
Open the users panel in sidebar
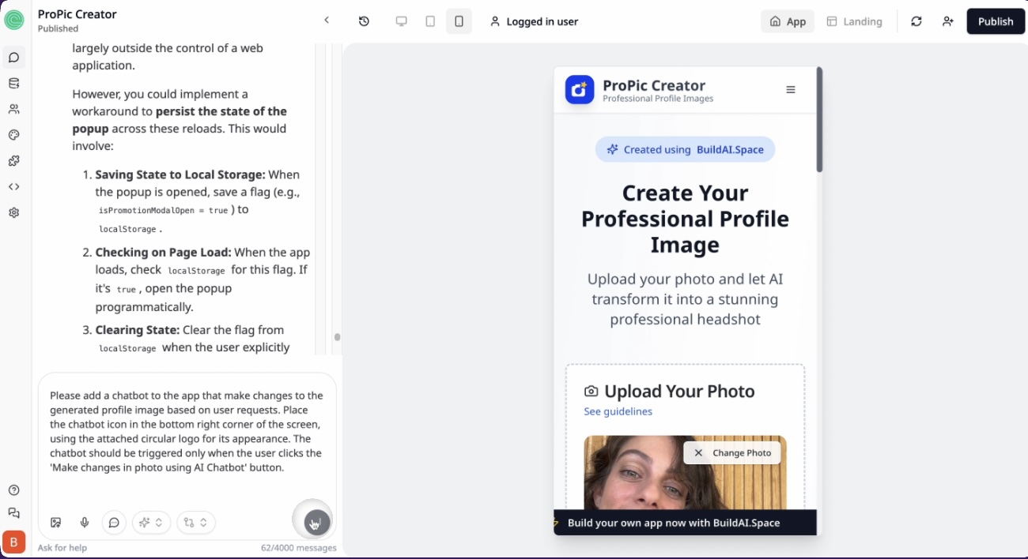coord(13,110)
